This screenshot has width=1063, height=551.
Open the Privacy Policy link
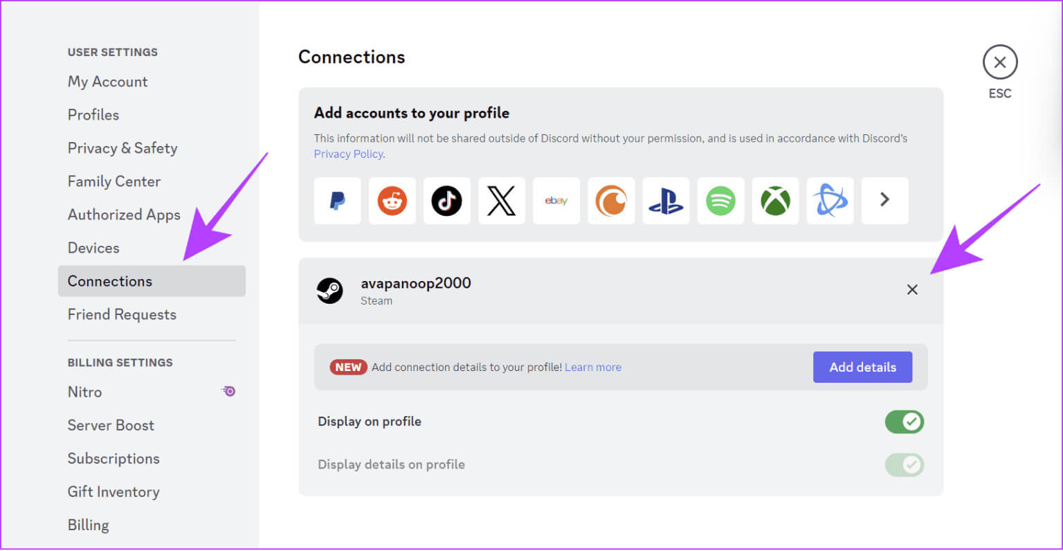pos(349,154)
